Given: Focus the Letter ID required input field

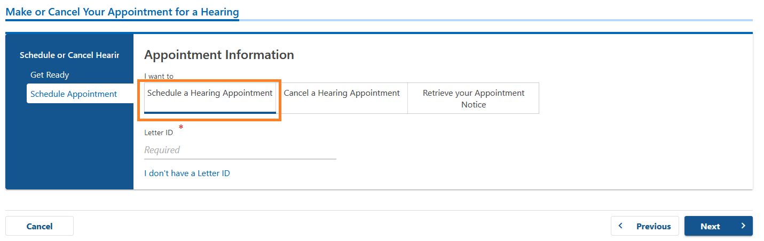Looking at the screenshot, I should pyautogui.click(x=240, y=150).
